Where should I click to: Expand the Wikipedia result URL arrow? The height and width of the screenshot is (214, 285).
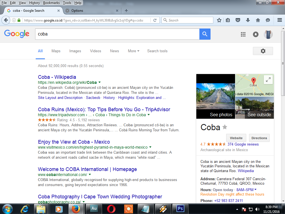point(100,82)
